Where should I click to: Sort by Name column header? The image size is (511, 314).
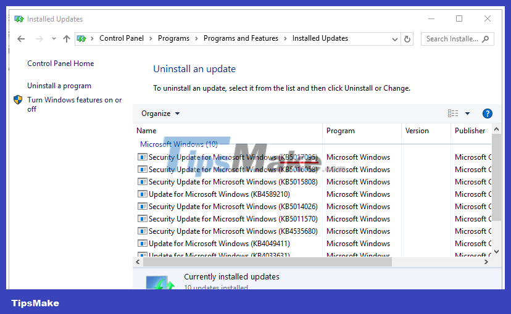click(228, 131)
